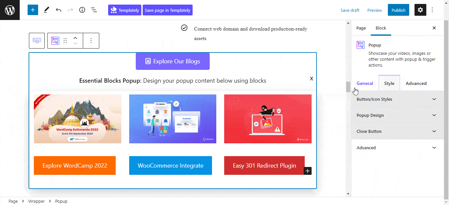This screenshot has height=205, width=449.
Task: Open the General tab
Action: click(x=365, y=83)
